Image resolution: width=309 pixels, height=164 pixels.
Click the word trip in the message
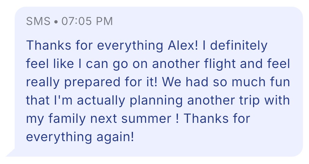249,101
